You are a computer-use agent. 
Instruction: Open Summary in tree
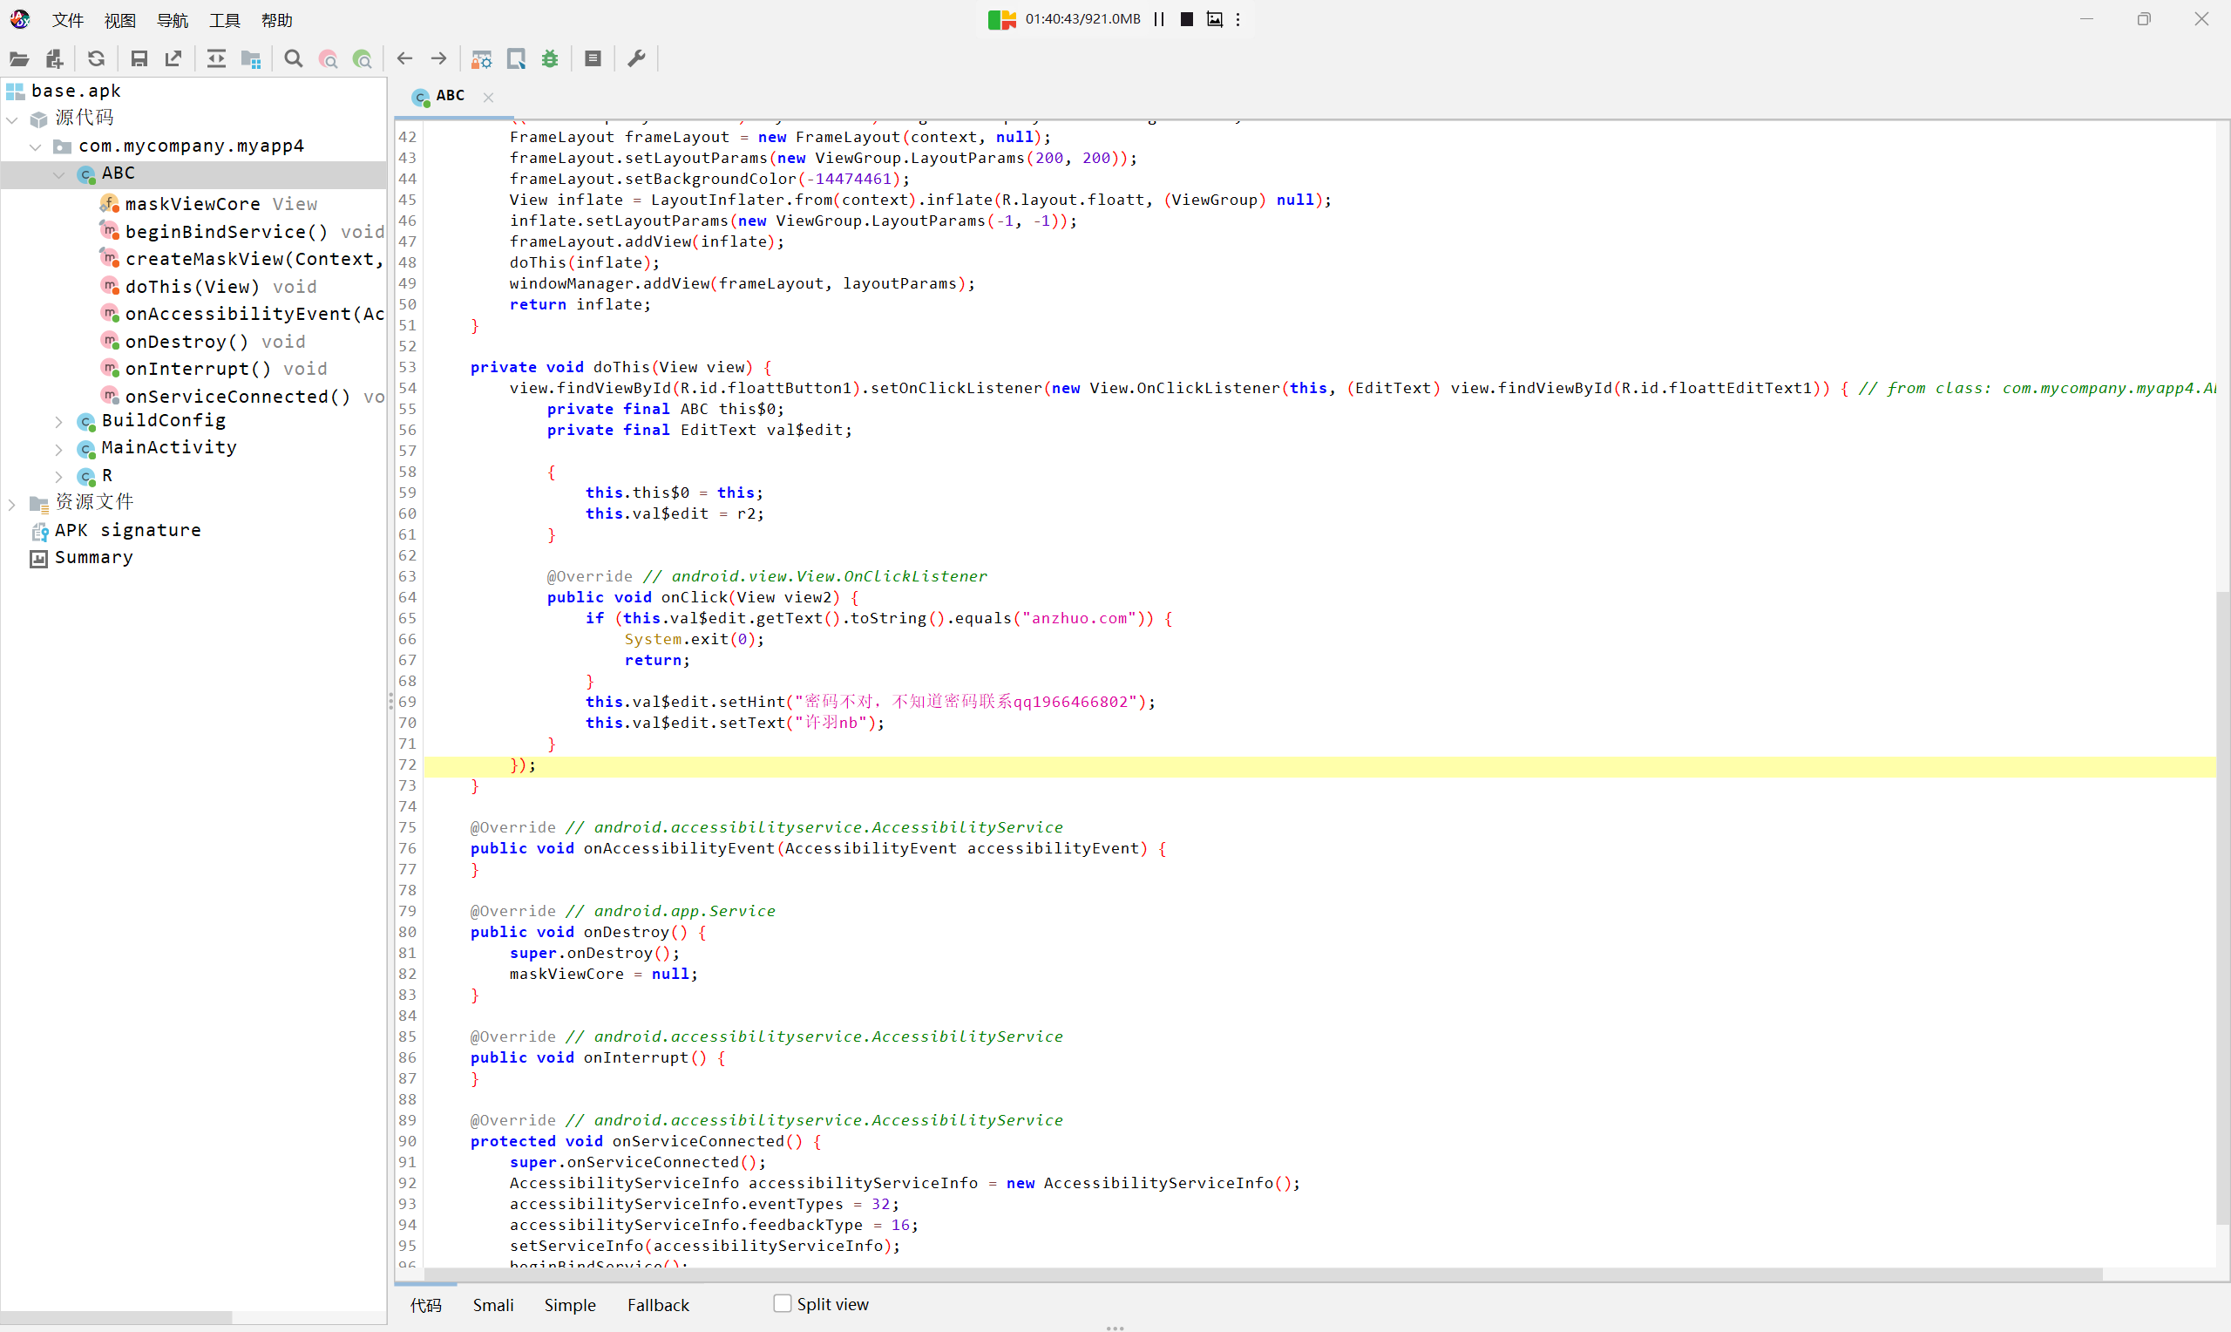point(82,557)
